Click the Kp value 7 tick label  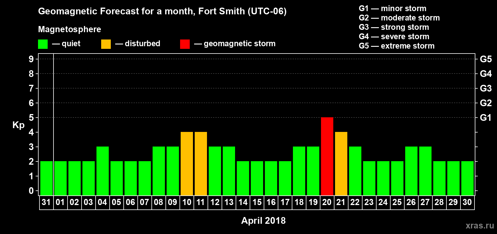point(31,88)
